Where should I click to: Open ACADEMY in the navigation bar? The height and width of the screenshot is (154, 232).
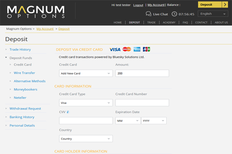click(x=169, y=22)
